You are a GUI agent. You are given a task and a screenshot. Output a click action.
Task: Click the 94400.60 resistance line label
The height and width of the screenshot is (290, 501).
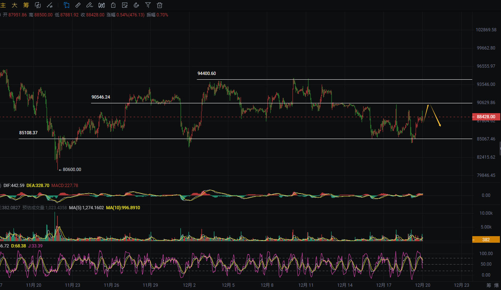click(x=207, y=74)
